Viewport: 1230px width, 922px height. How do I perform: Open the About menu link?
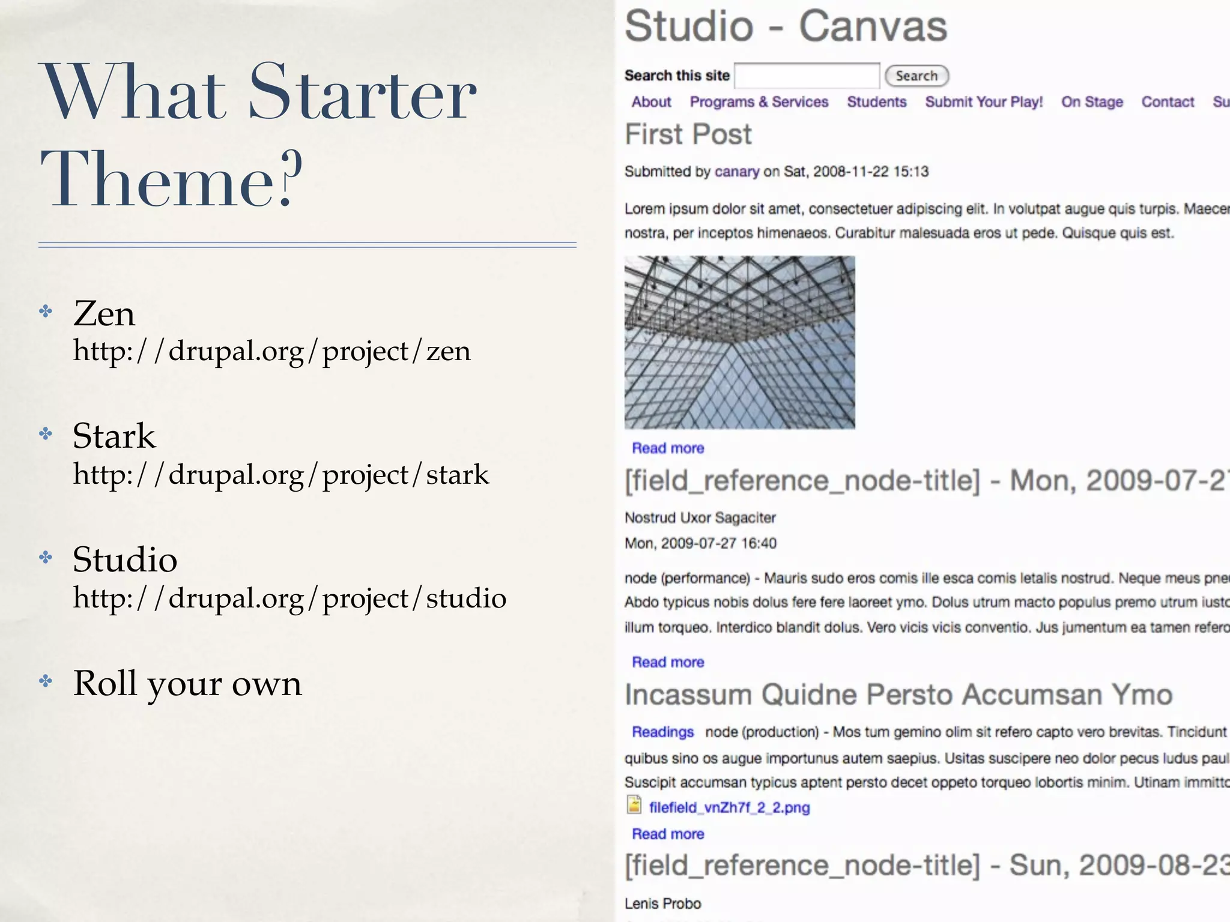click(x=651, y=102)
